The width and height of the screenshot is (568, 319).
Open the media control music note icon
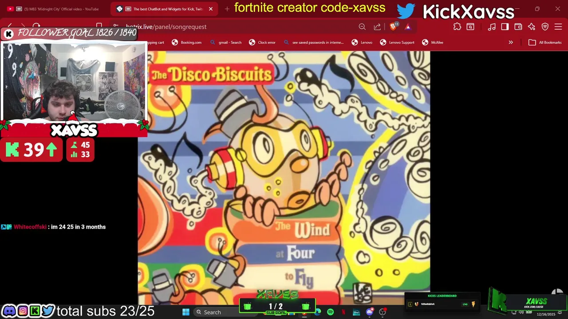pos(492,27)
